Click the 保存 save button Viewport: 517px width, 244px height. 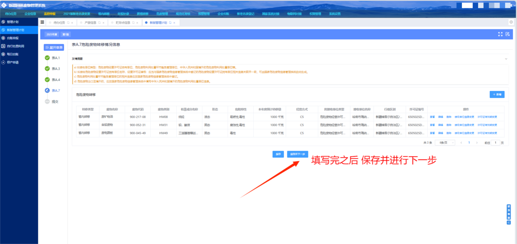[x=278, y=154]
